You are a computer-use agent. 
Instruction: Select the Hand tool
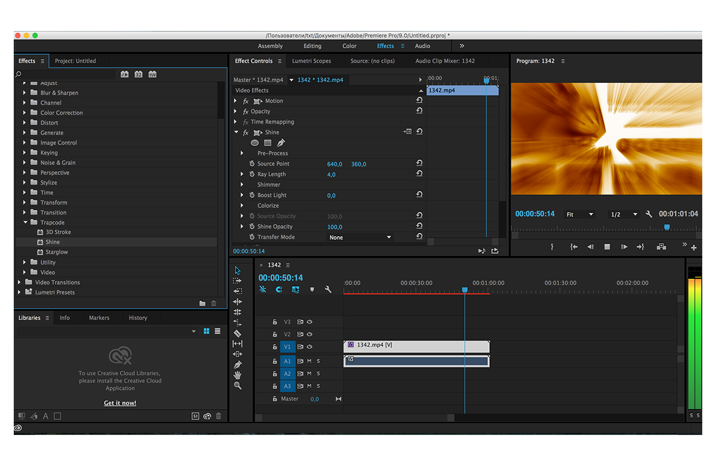pos(237,375)
